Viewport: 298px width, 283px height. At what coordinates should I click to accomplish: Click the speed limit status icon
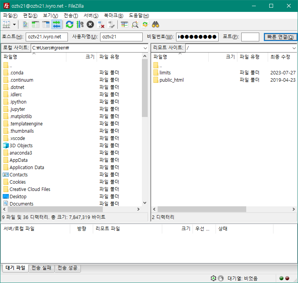click(221, 278)
